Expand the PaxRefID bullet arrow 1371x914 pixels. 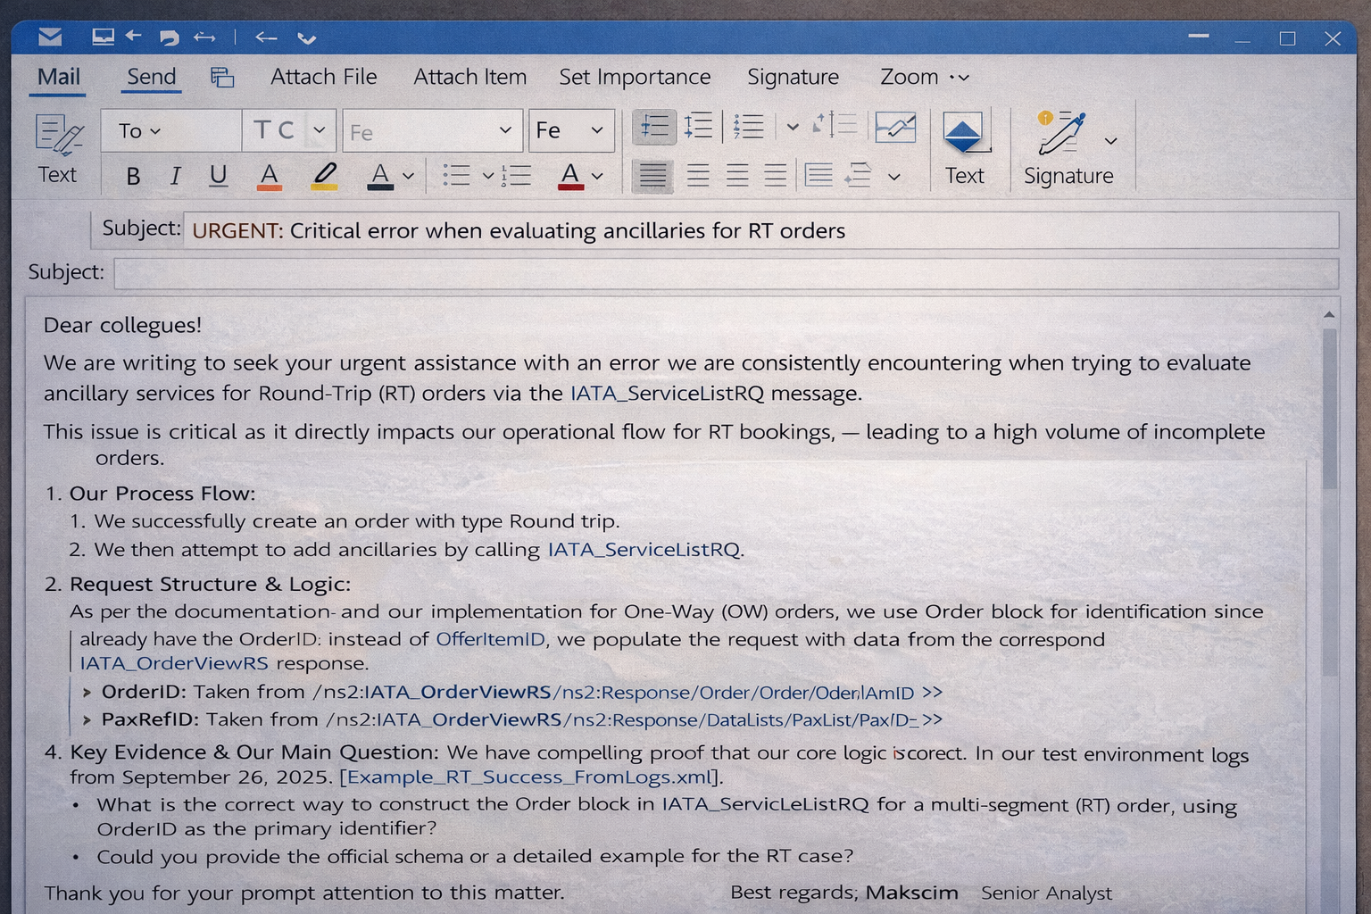[87, 720]
